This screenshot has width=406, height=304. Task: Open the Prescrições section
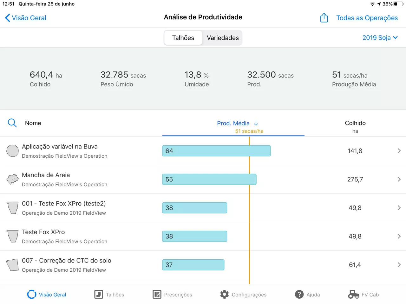click(x=173, y=294)
